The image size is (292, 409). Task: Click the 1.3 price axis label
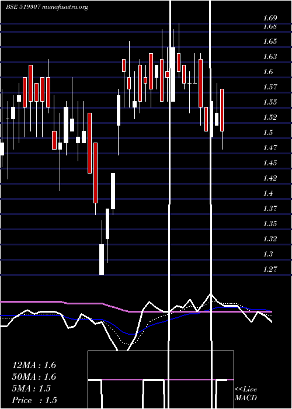268,254
